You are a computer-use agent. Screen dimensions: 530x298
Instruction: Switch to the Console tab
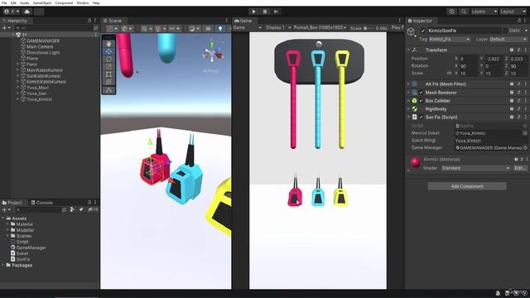coord(41,203)
